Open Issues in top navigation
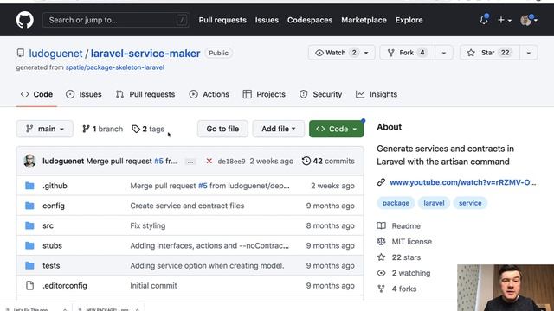 [x=267, y=20]
